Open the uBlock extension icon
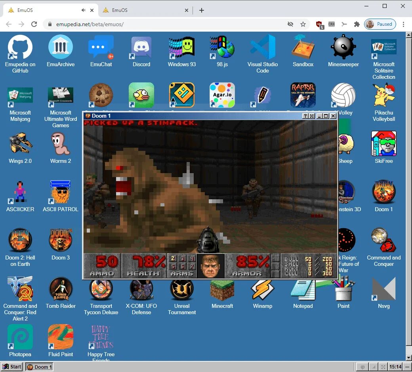412x372 pixels. click(x=319, y=24)
